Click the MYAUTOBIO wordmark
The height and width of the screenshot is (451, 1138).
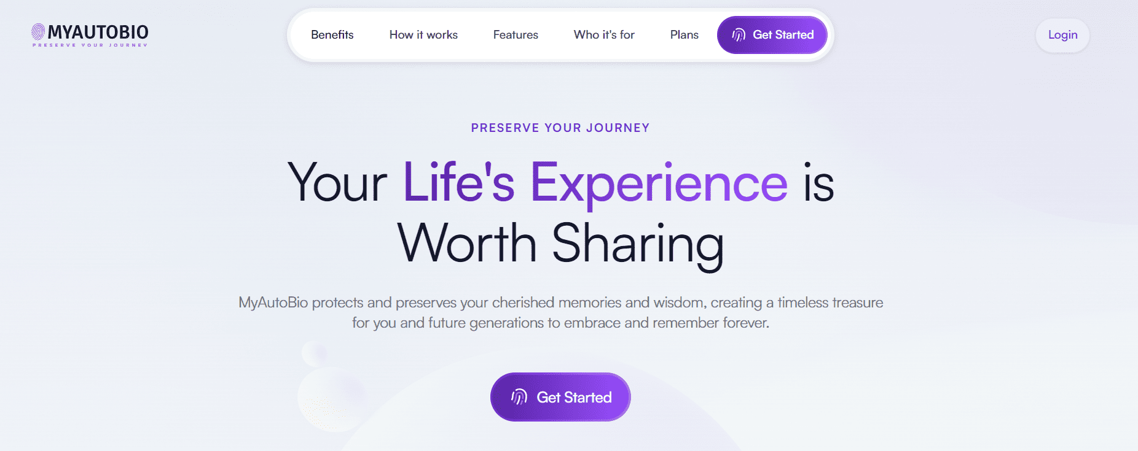[98, 32]
